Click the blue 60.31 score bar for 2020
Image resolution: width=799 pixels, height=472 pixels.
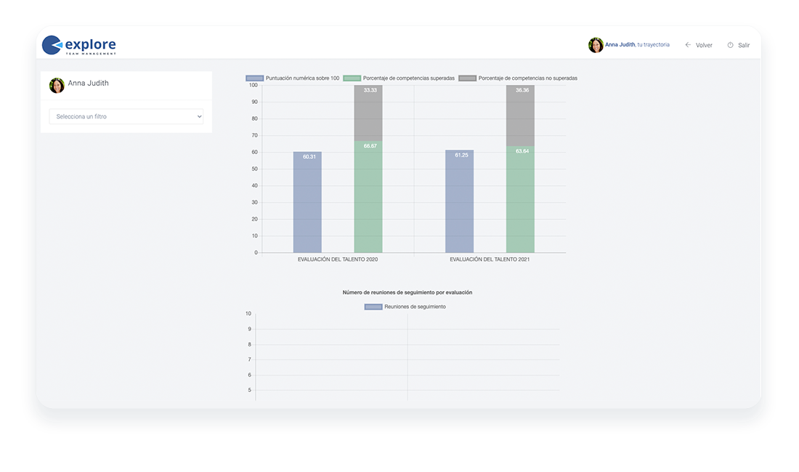307,202
